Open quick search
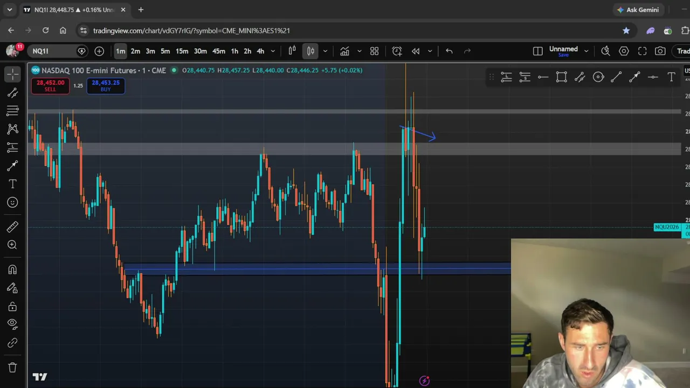This screenshot has height=388, width=690. pos(606,51)
